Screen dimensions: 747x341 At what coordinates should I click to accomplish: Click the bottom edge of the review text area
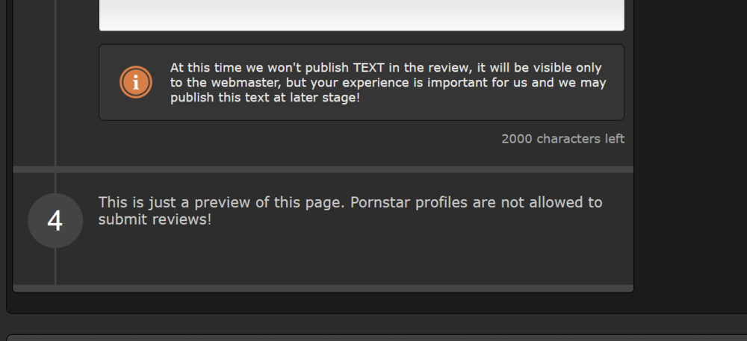[362, 29]
